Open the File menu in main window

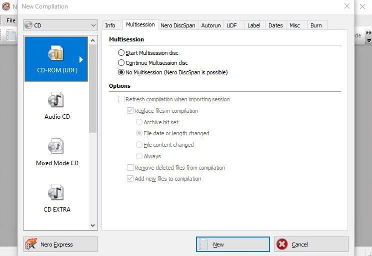(x=10, y=20)
